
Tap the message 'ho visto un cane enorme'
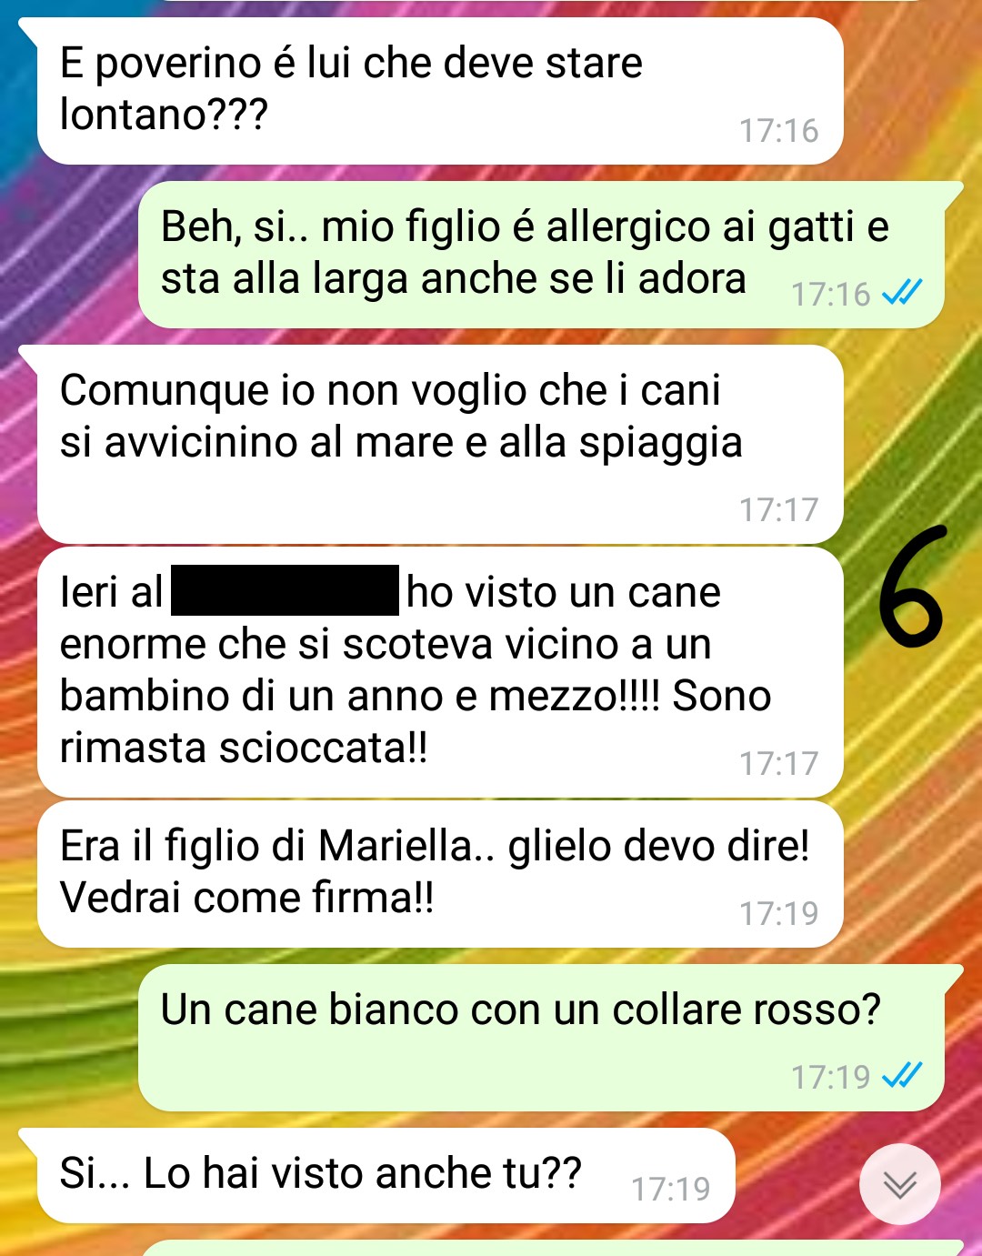pos(440,672)
